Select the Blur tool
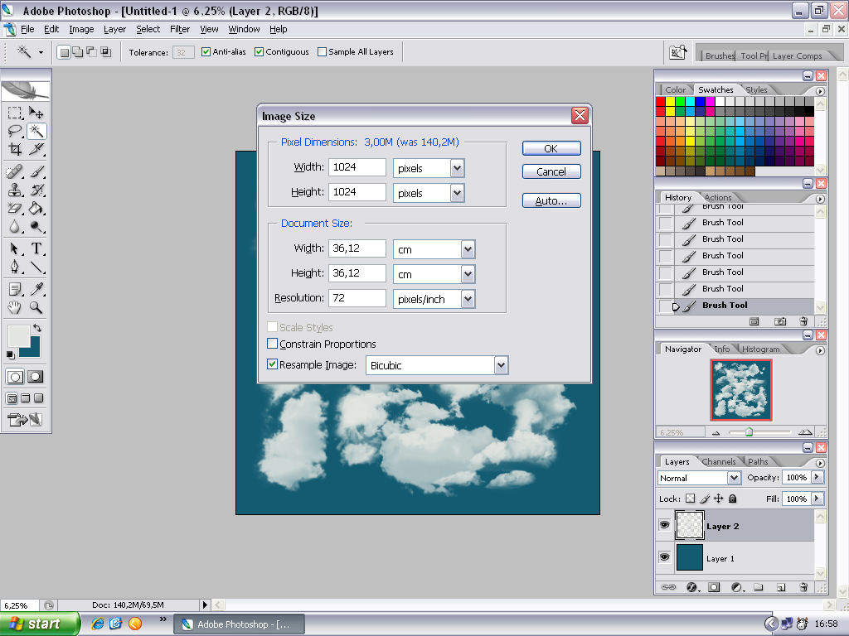 click(15, 227)
